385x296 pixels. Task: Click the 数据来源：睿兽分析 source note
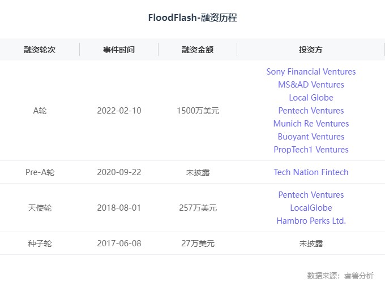tap(340, 276)
